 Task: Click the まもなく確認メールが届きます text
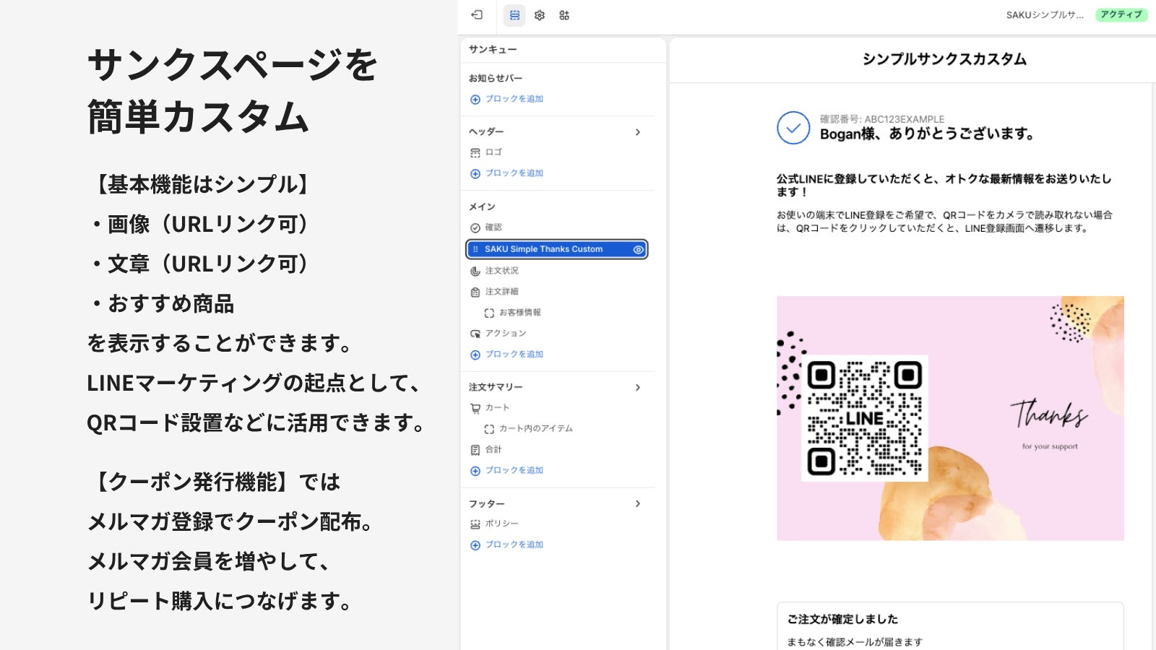(855, 642)
